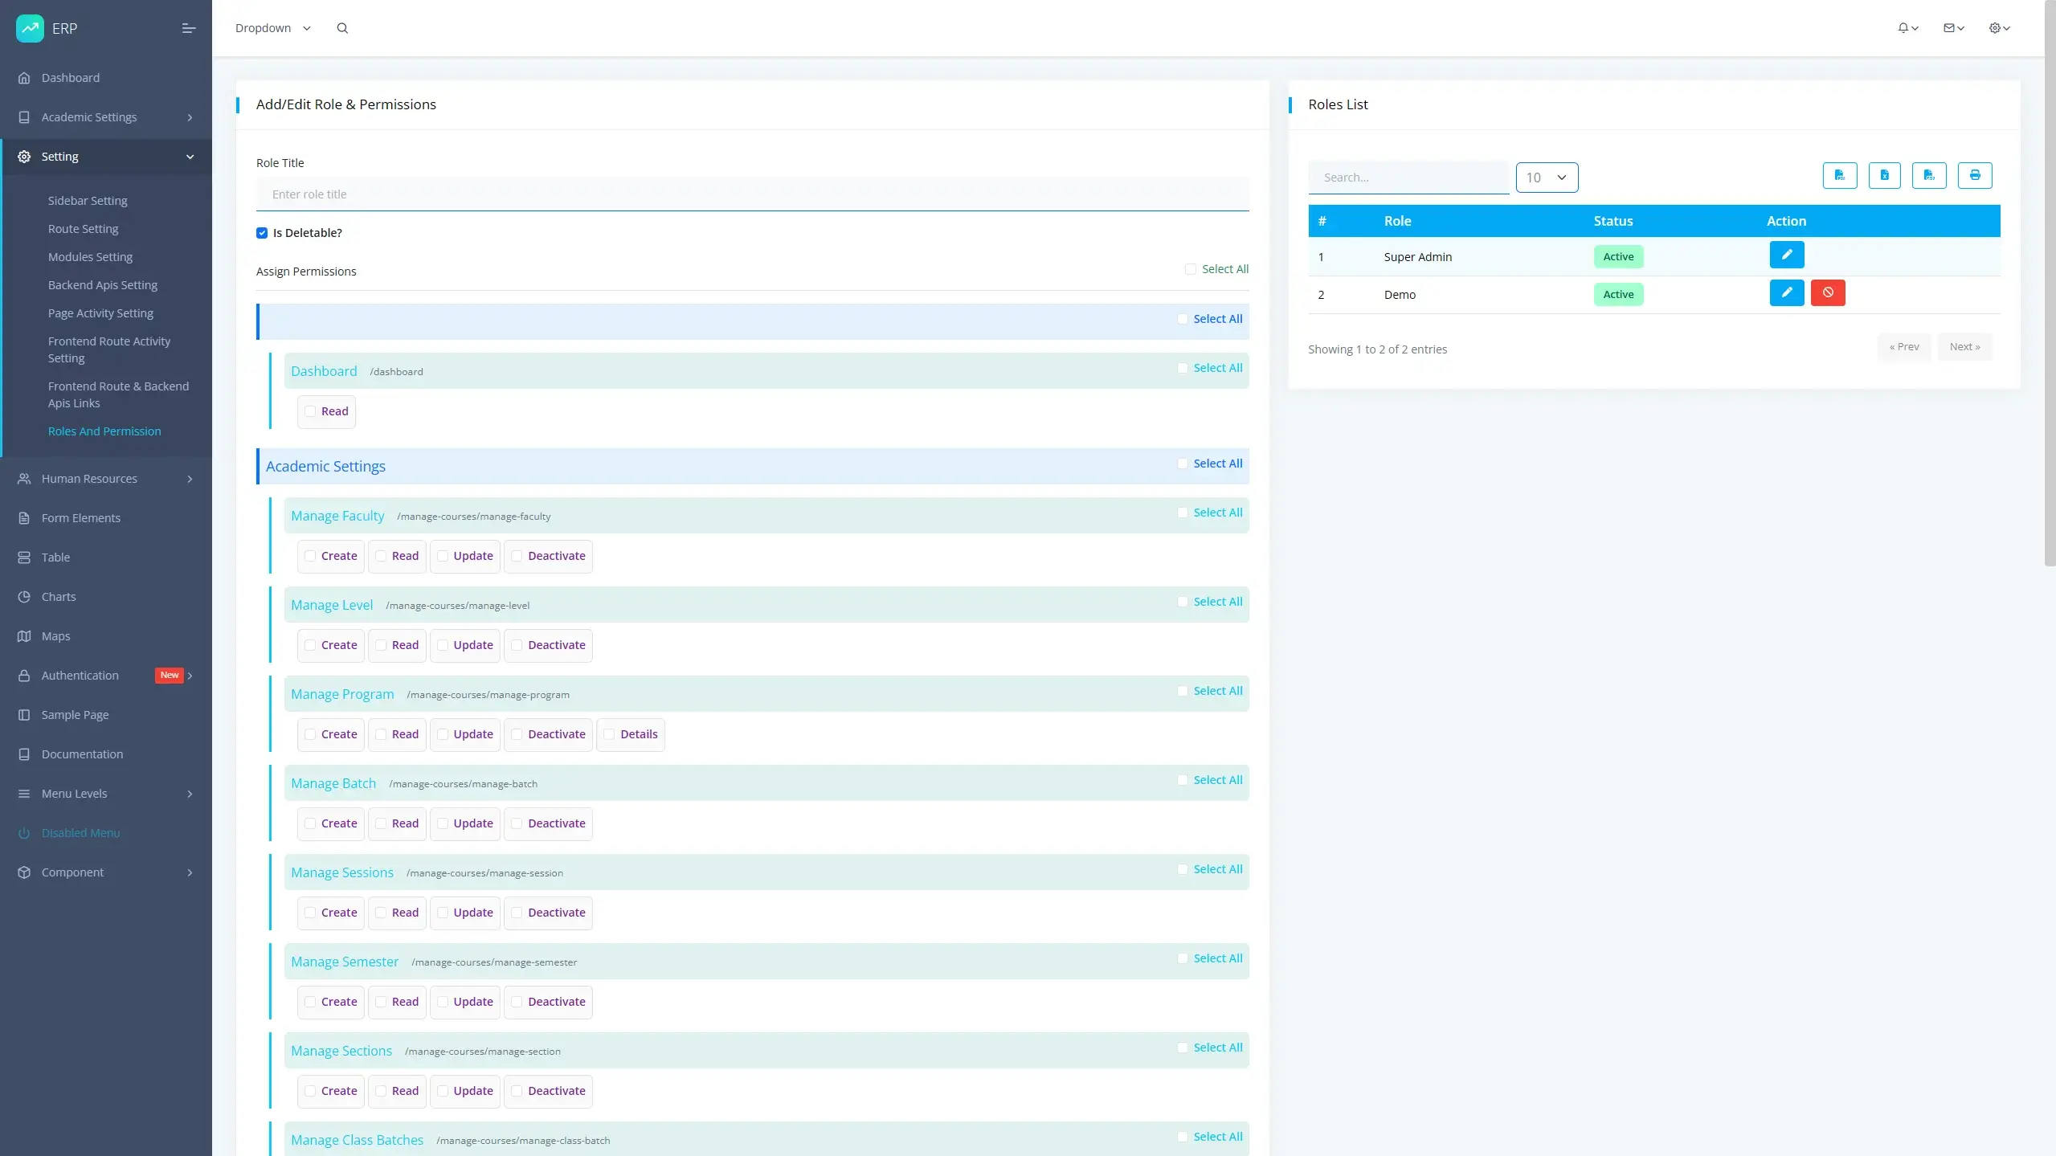
Task: Check Select All for Academic Settings section
Action: pos(1182,464)
